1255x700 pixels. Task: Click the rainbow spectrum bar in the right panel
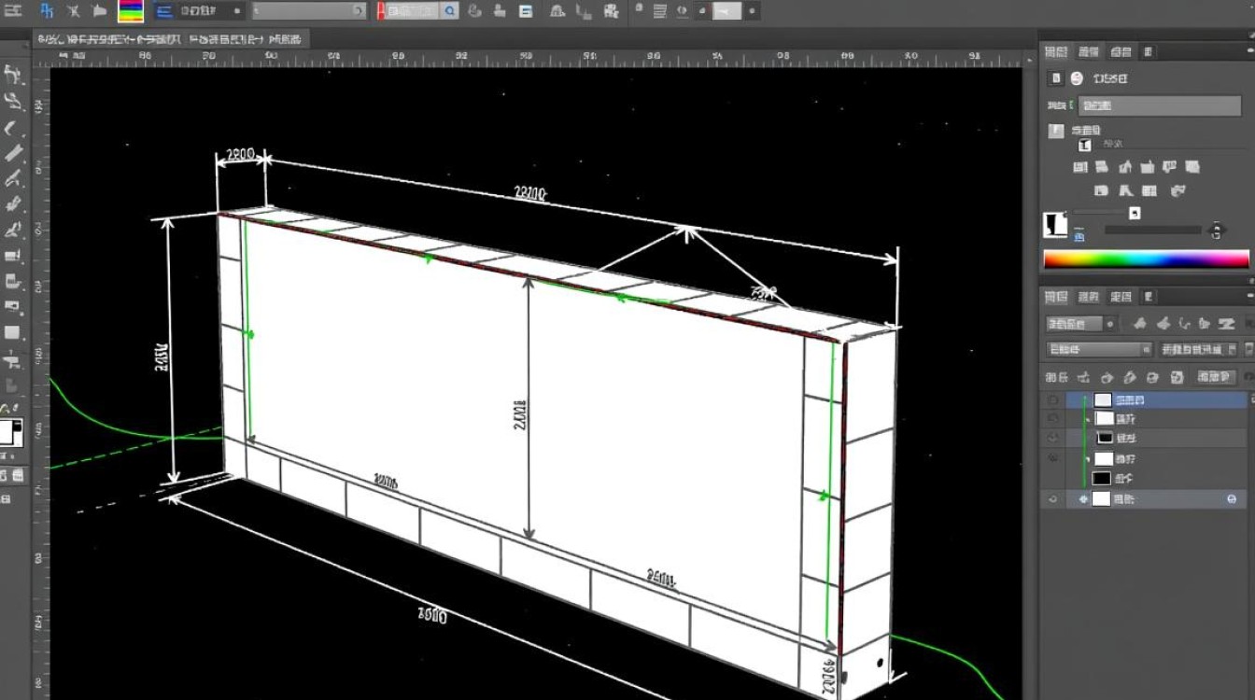click(x=1146, y=259)
